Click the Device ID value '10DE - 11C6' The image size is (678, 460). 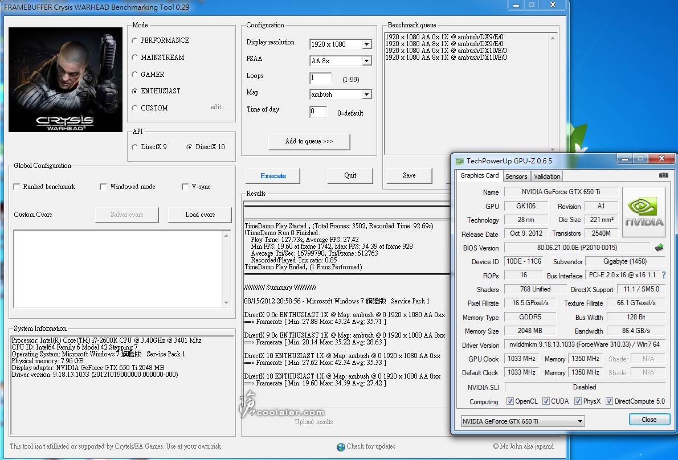click(524, 261)
